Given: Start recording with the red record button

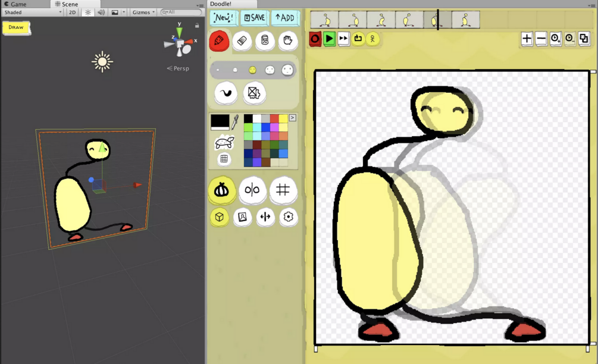Looking at the screenshot, I should [x=315, y=39].
